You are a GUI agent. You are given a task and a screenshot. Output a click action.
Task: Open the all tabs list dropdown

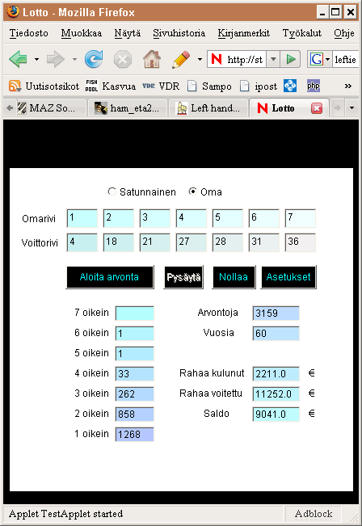351,107
